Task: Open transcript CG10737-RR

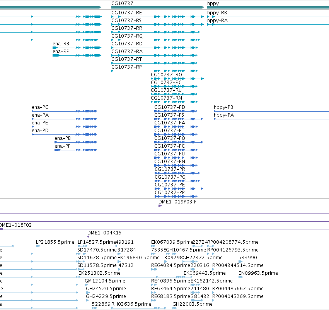Action: (x=127, y=28)
